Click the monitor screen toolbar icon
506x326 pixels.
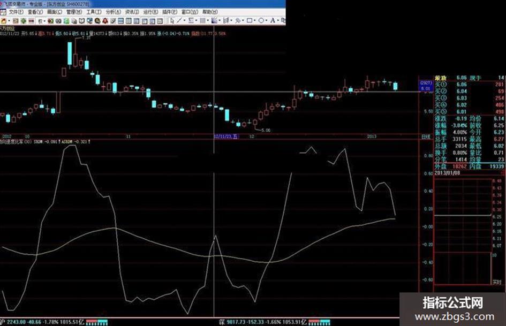coord(90,21)
